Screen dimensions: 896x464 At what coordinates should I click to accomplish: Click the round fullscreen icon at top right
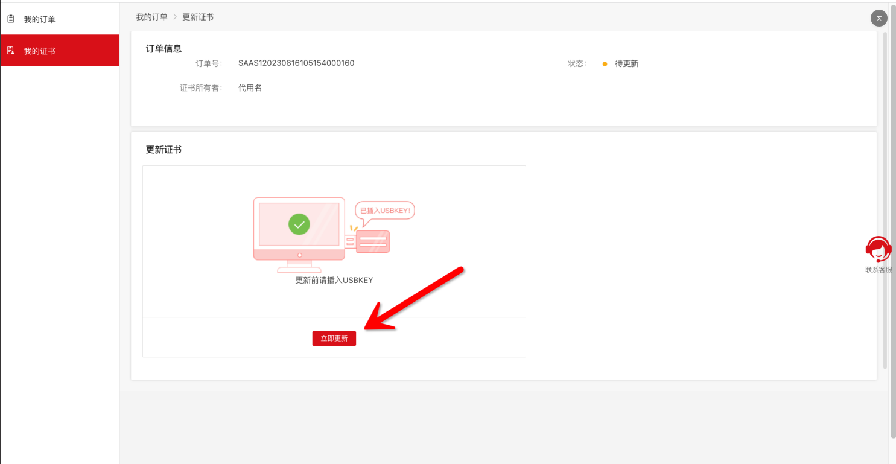pos(879,18)
